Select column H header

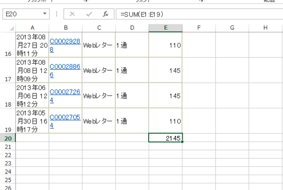(x=266, y=28)
